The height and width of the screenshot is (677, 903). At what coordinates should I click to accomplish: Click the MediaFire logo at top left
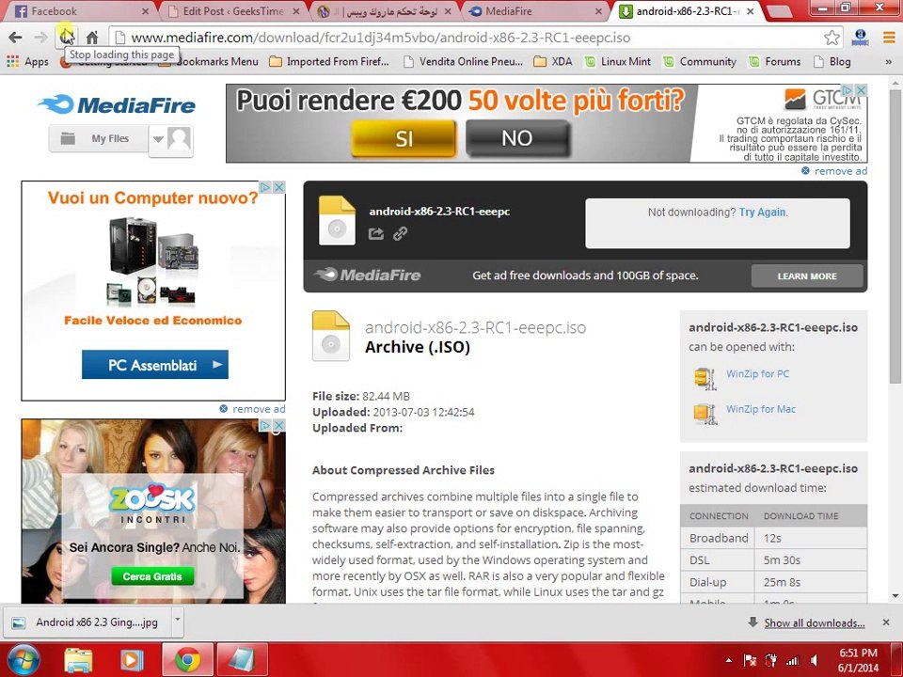117,104
